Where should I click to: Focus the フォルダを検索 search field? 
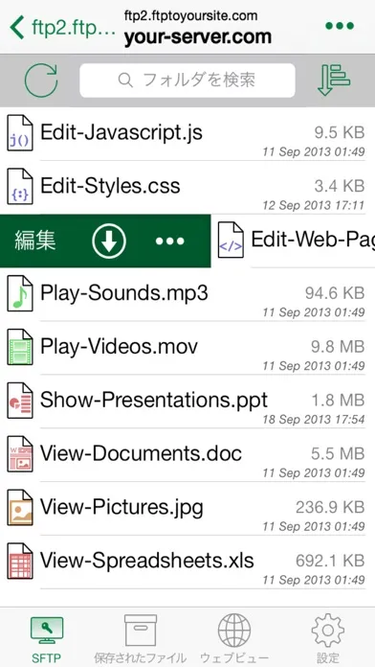point(187,80)
